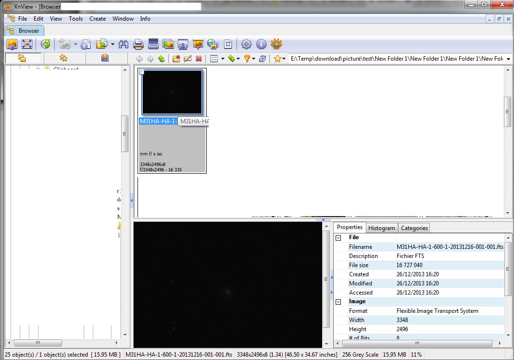514x360 pixels.
Task: Click the Print icon in toolbar
Action: pyautogui.click(x=138, y=44)
